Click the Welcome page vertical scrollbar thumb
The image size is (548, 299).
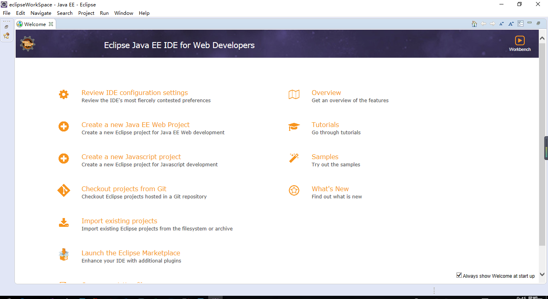tap(542, 144)
